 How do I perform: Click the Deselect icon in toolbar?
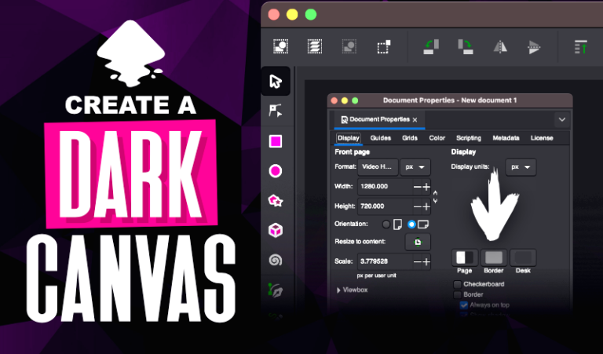[x=349, y=46]
